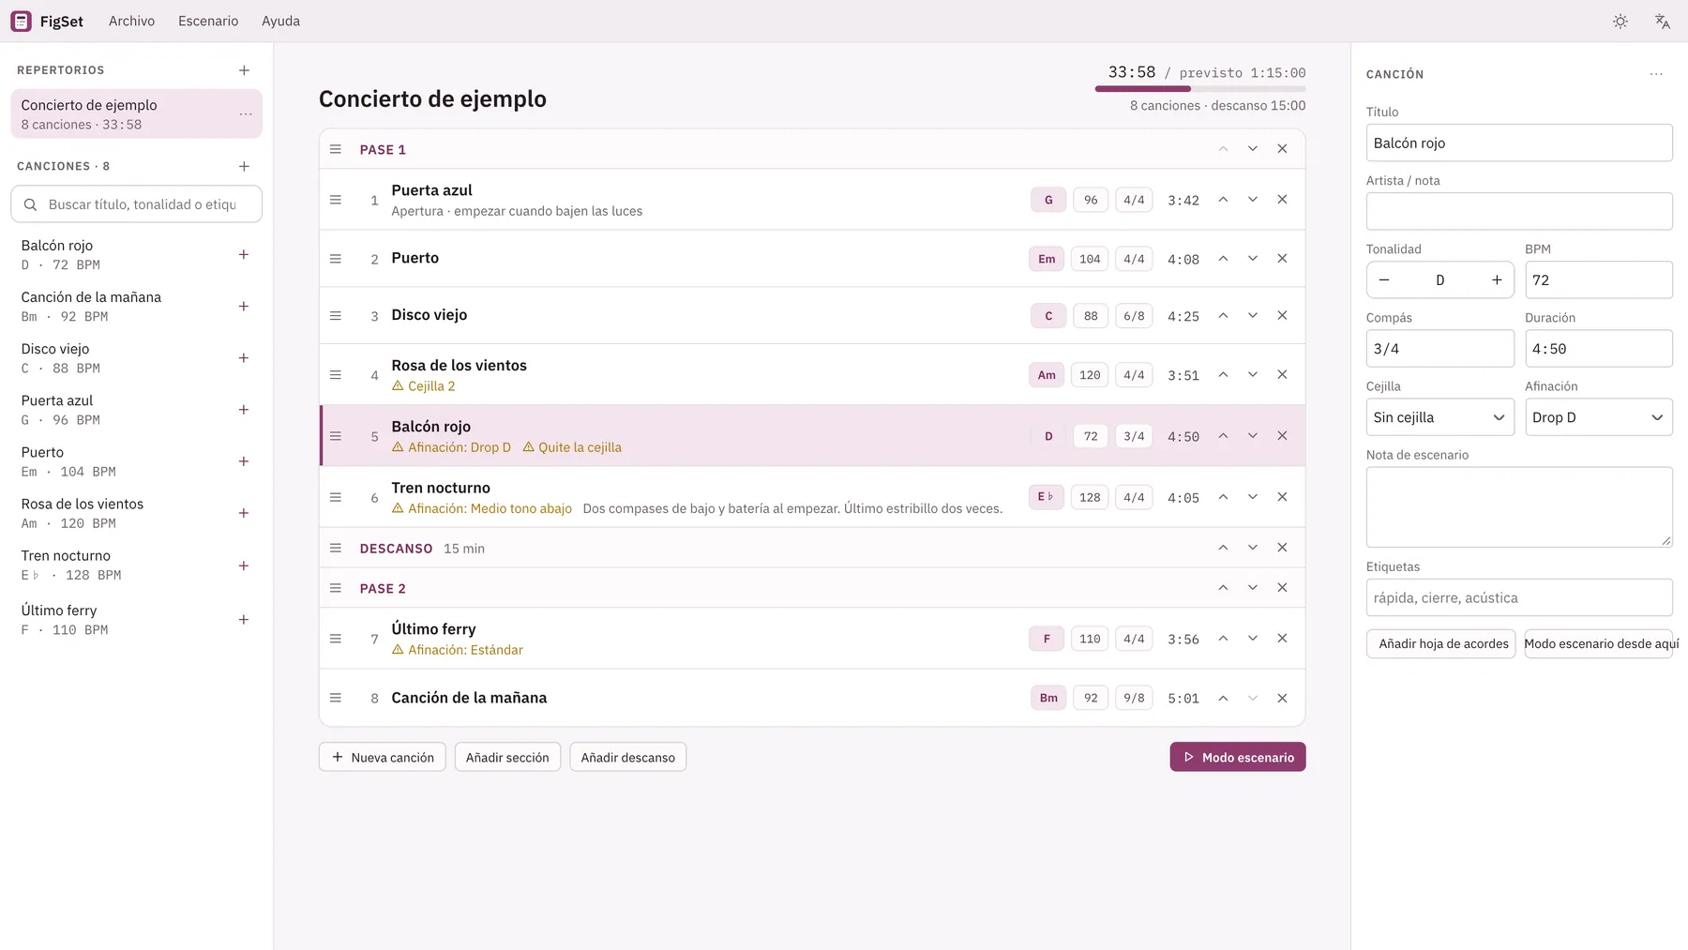
Task: Click the Duración field showing 4:50
Action: pyautogui.click(x=1598, y=349)
